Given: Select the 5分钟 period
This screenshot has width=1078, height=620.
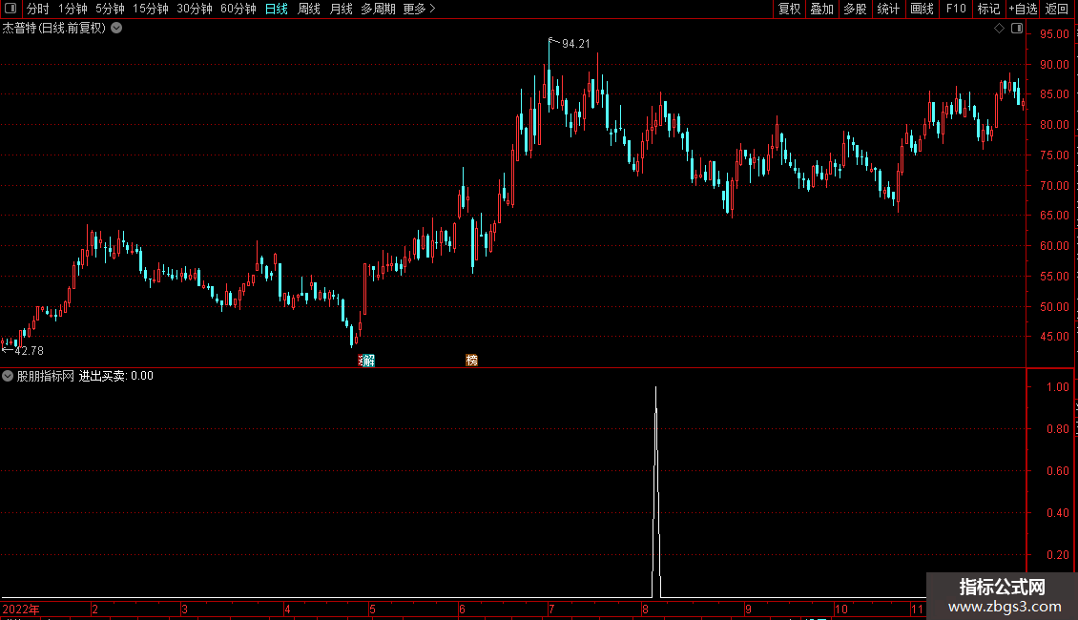Looking at the screenshot, I should click(x=110, y=9).
